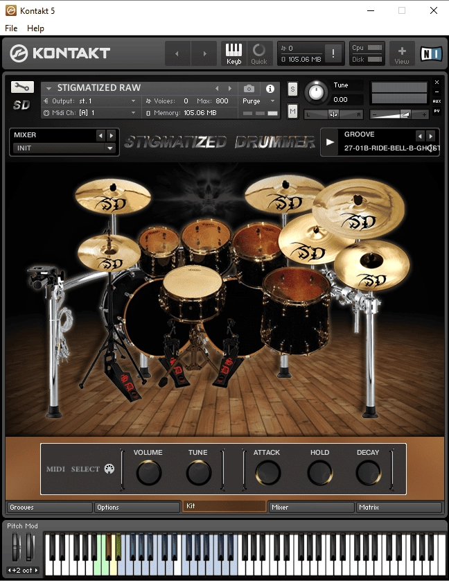
Task: Go to next instrument in header
Action: 204,53
